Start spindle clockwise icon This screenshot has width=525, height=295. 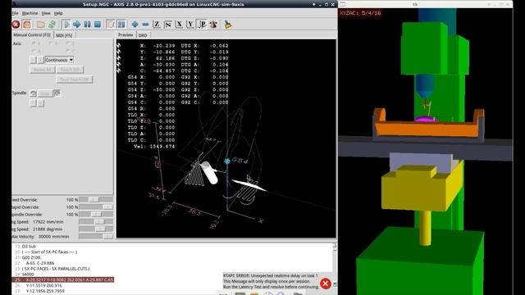pos(57,93)
